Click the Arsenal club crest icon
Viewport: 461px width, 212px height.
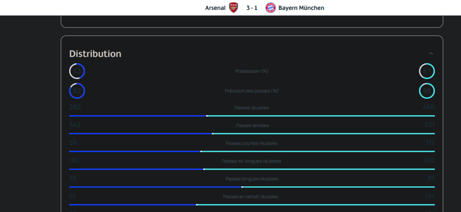[234, 8]
